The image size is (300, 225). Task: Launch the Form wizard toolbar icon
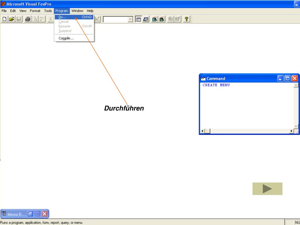click(155, 19)
